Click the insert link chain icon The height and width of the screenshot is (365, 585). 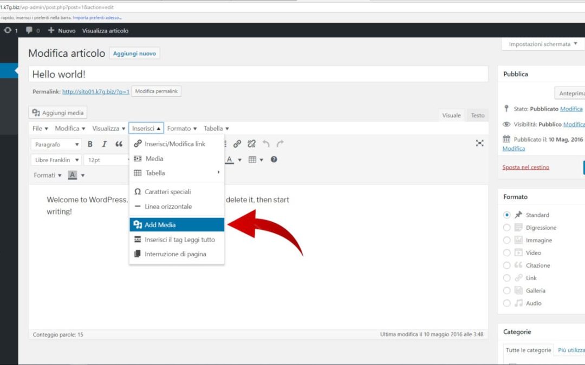pos(237,144)
